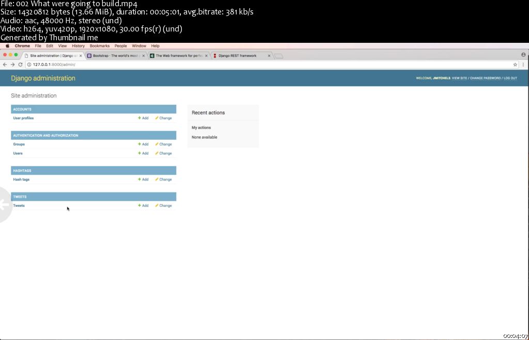Bookmark this page with the star icon
The height and width of the screenshot is (340, 529).
pyautogui.click(x=515, y=64)
